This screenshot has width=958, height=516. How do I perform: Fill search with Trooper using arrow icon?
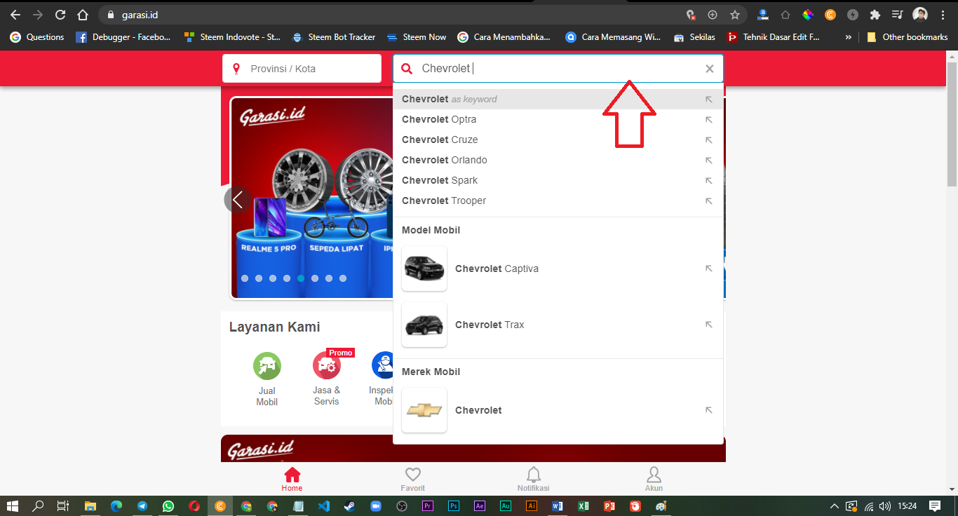coord(708,201)
